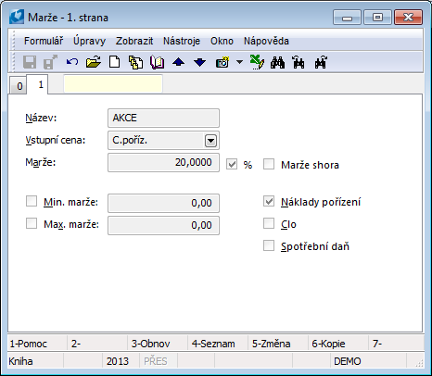Enable the Max. marže checkbox
The width and height of the screenshot is (432, 376).
(x=32, y=223)
